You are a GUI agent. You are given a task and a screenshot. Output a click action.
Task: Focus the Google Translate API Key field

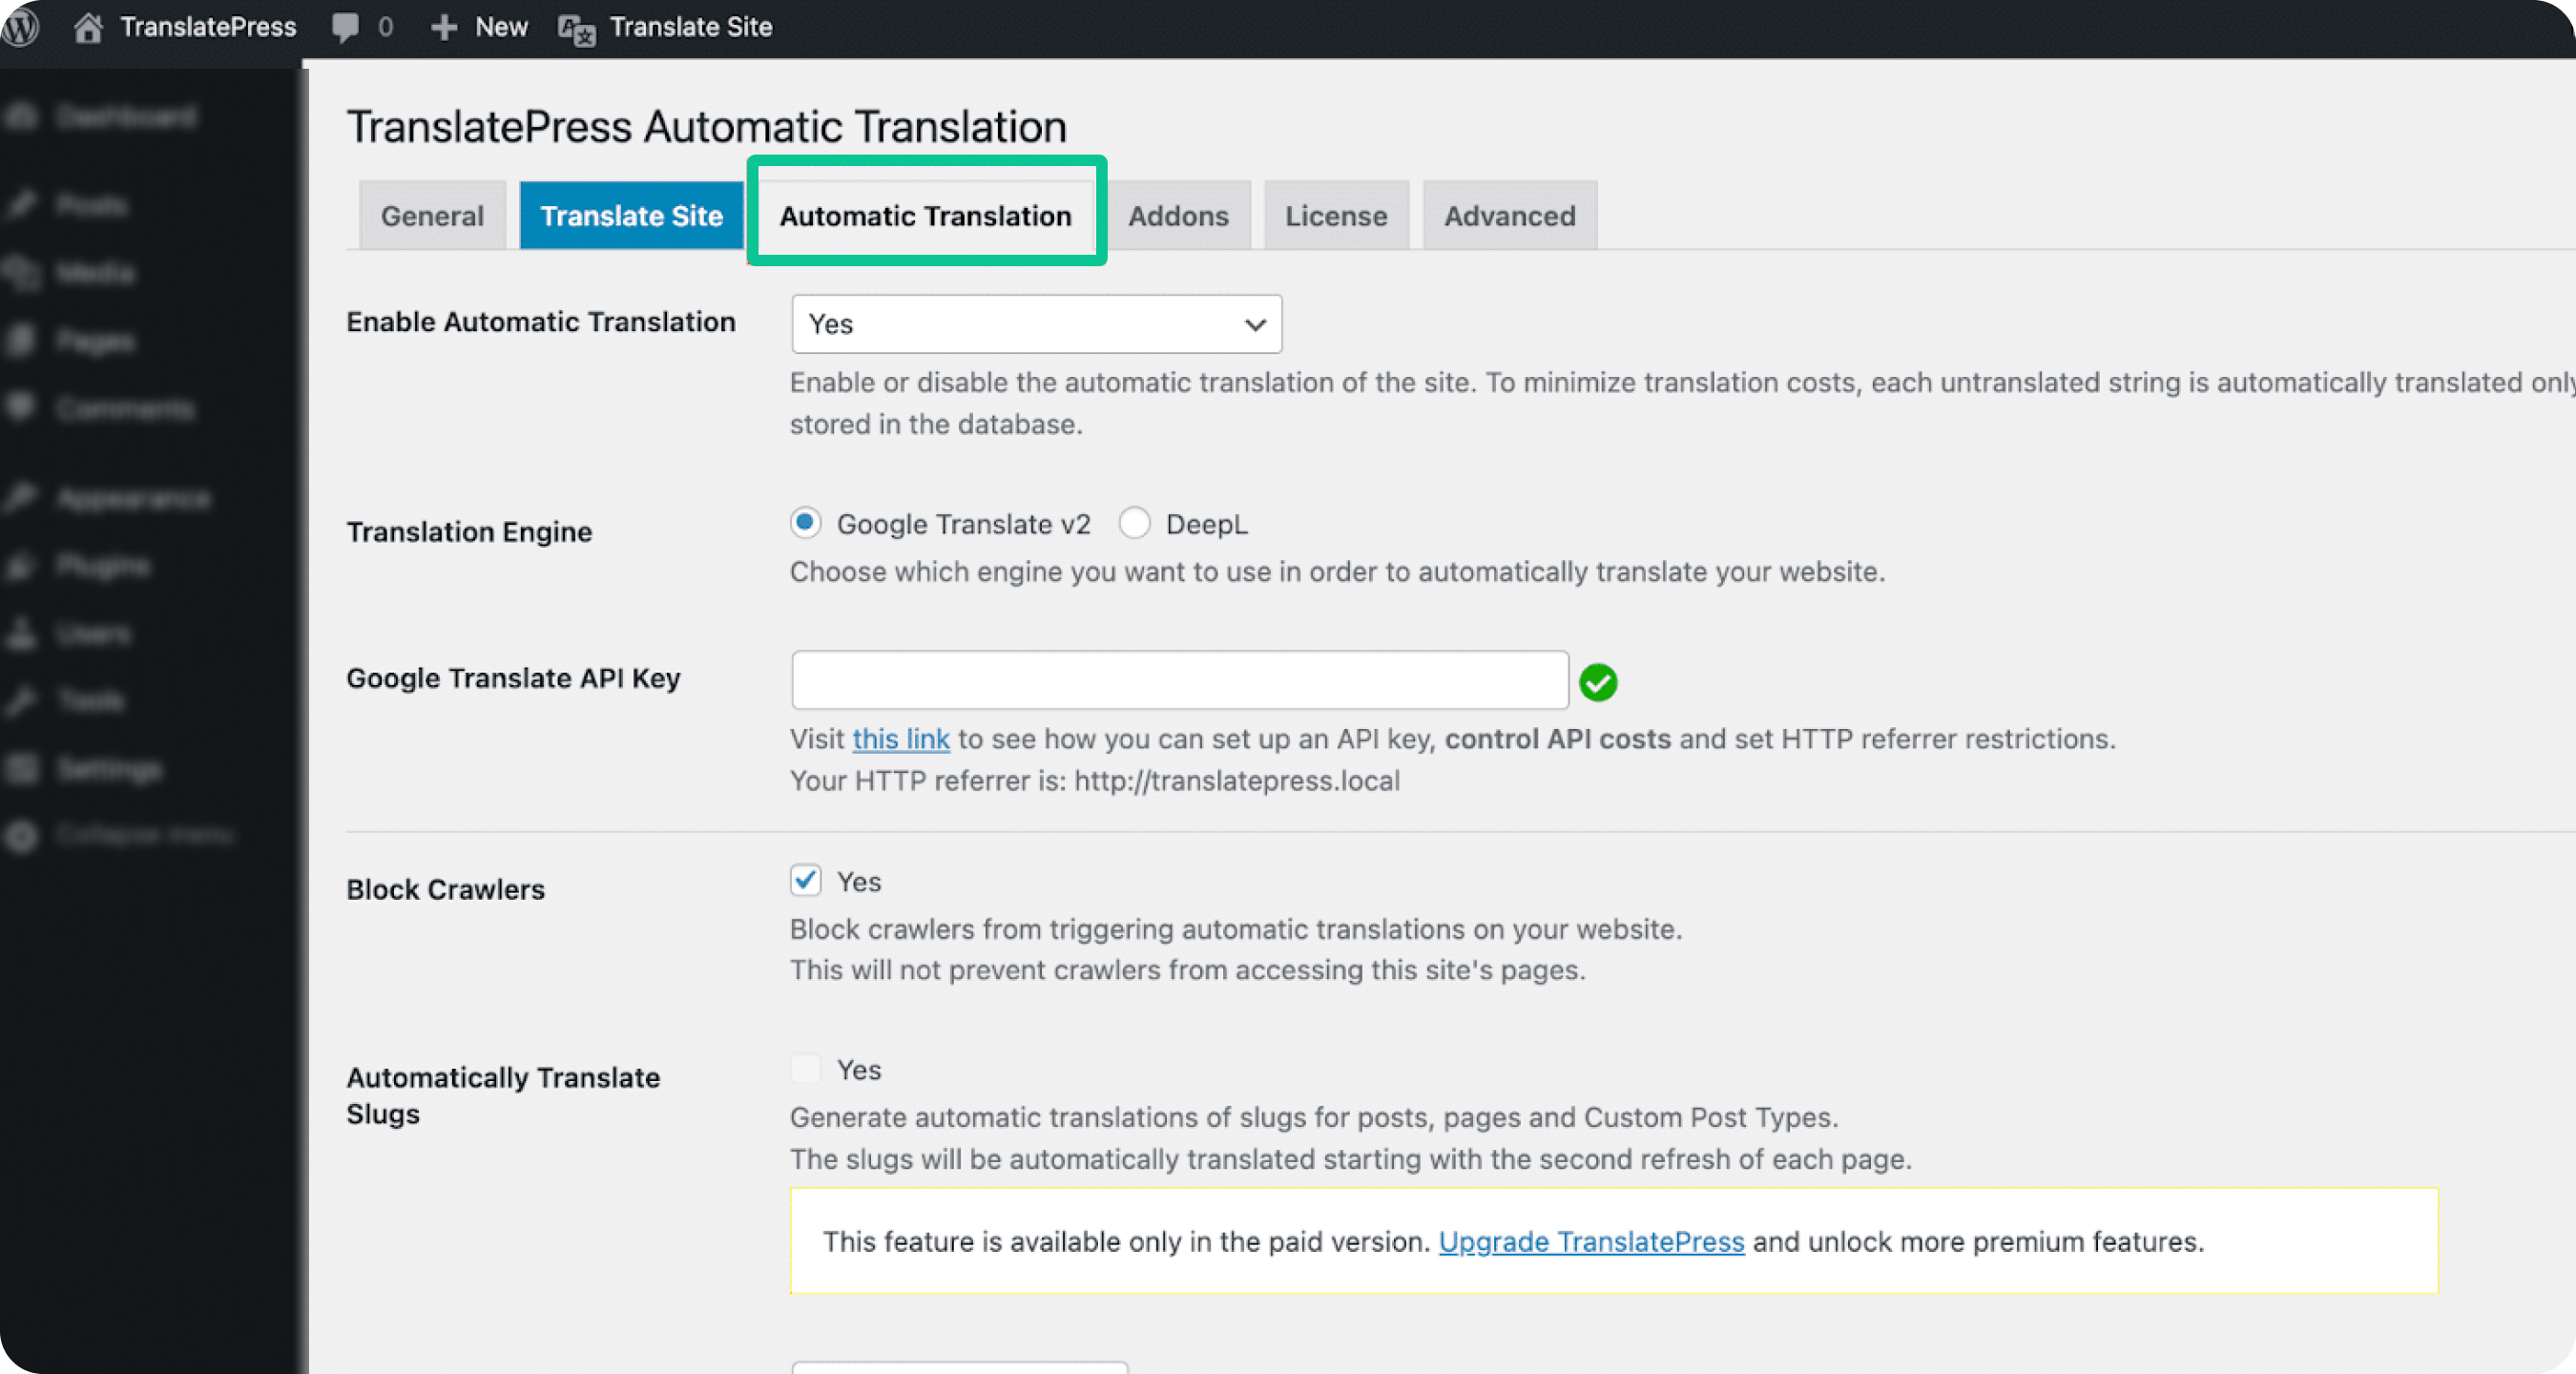click(x=1179, y=680)
